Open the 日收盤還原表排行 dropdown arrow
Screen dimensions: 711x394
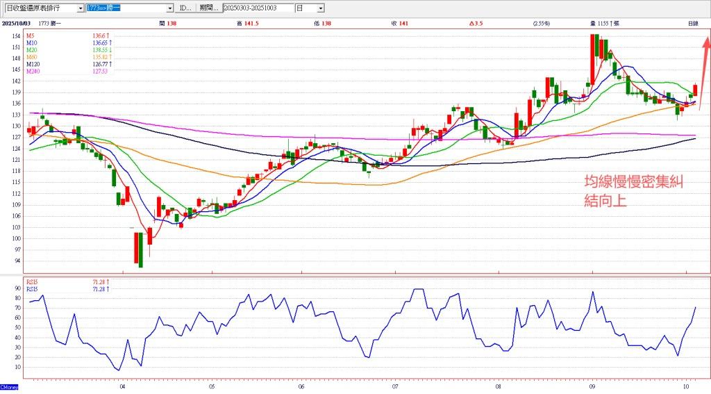point(81,8)
